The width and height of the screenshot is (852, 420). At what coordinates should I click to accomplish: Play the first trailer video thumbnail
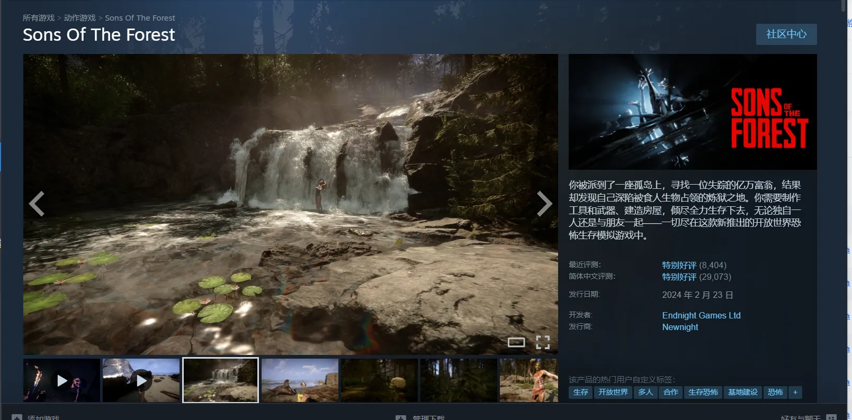click(62, 380)
